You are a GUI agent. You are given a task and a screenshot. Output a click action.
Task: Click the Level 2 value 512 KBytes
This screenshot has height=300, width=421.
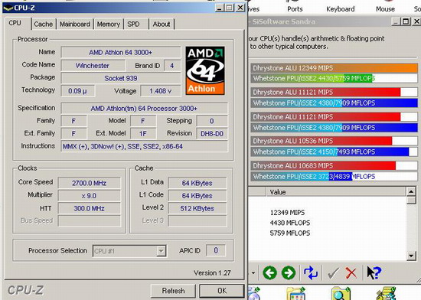click(197, 208)
